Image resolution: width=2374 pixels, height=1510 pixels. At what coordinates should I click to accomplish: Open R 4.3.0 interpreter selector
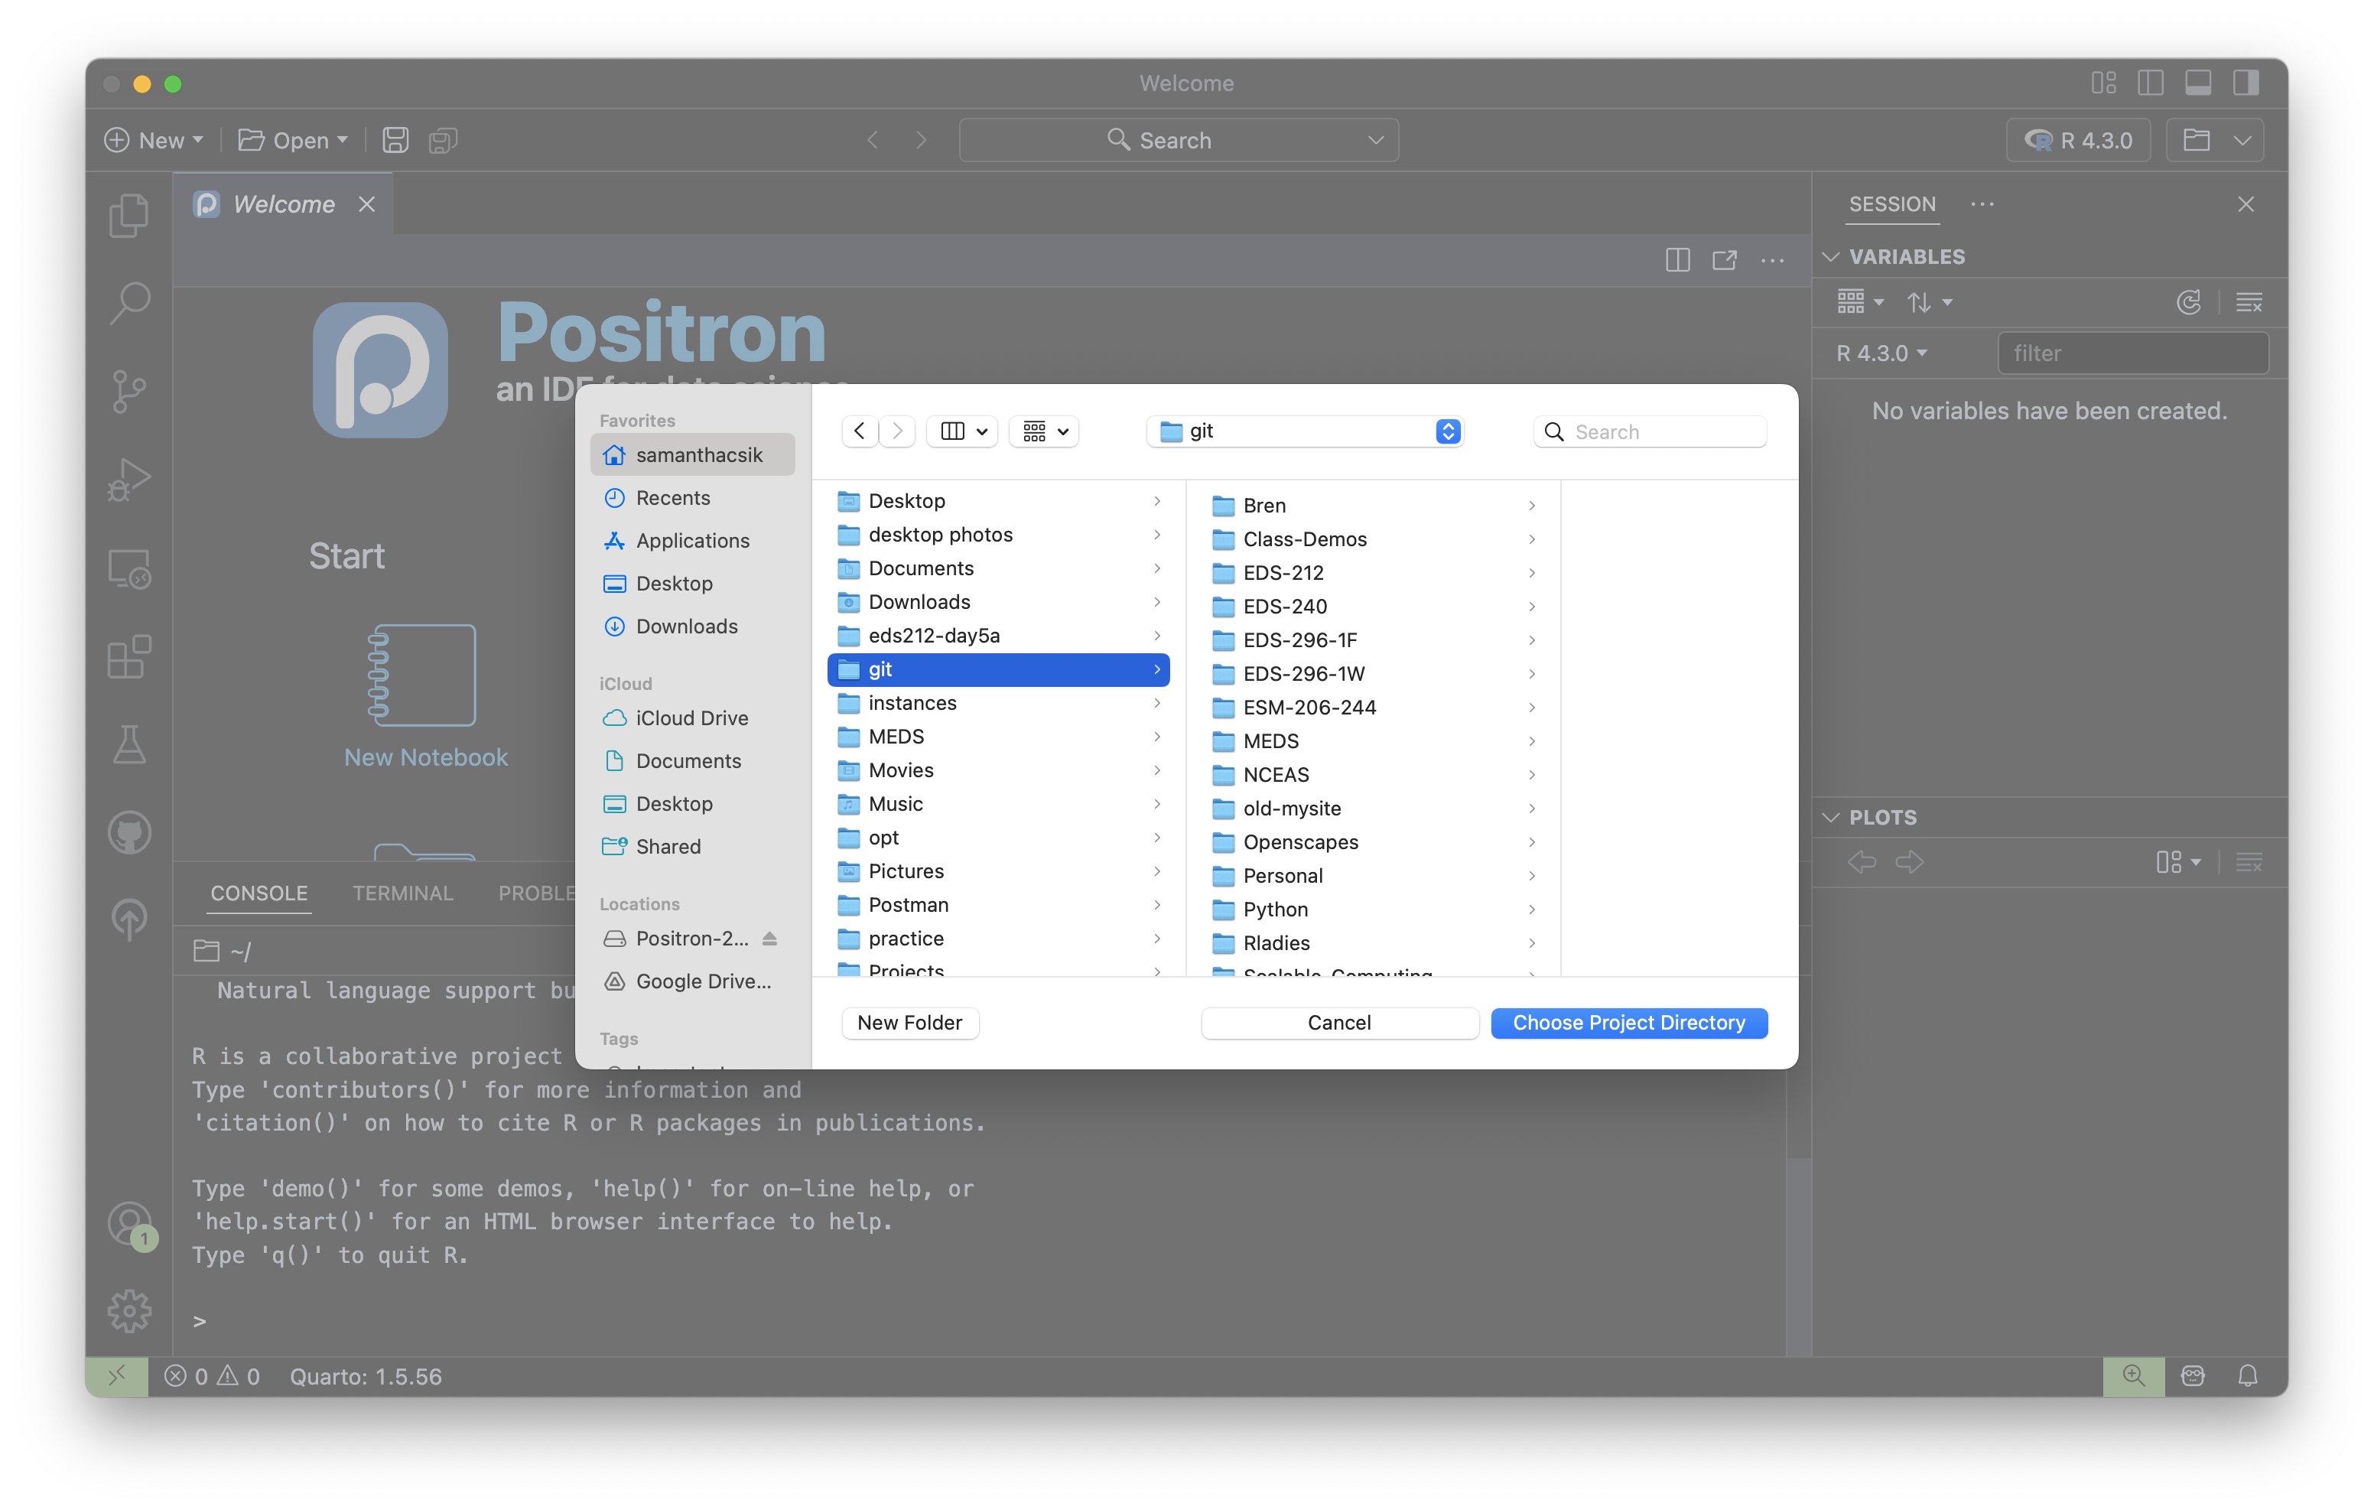(x=2078, y=140)
